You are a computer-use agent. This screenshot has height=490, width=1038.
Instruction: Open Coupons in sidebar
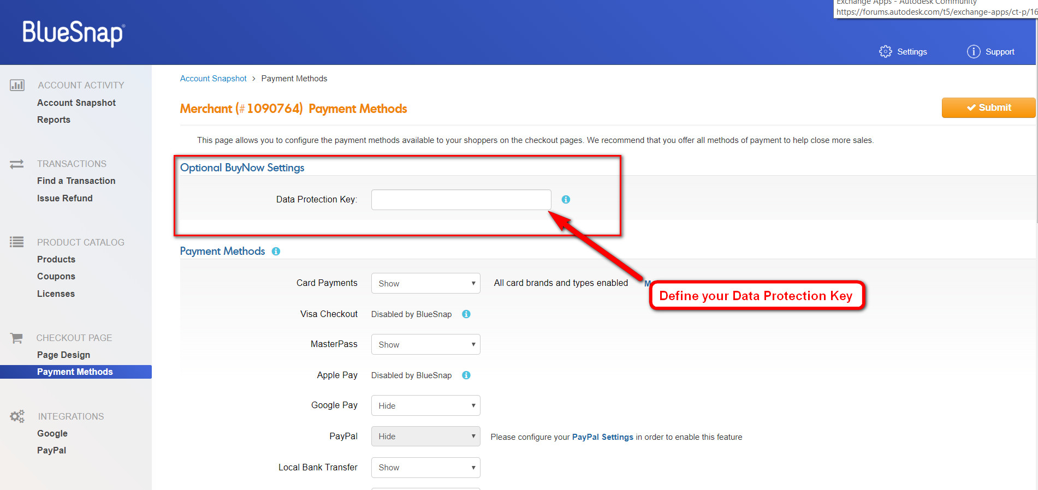(56, 276)
